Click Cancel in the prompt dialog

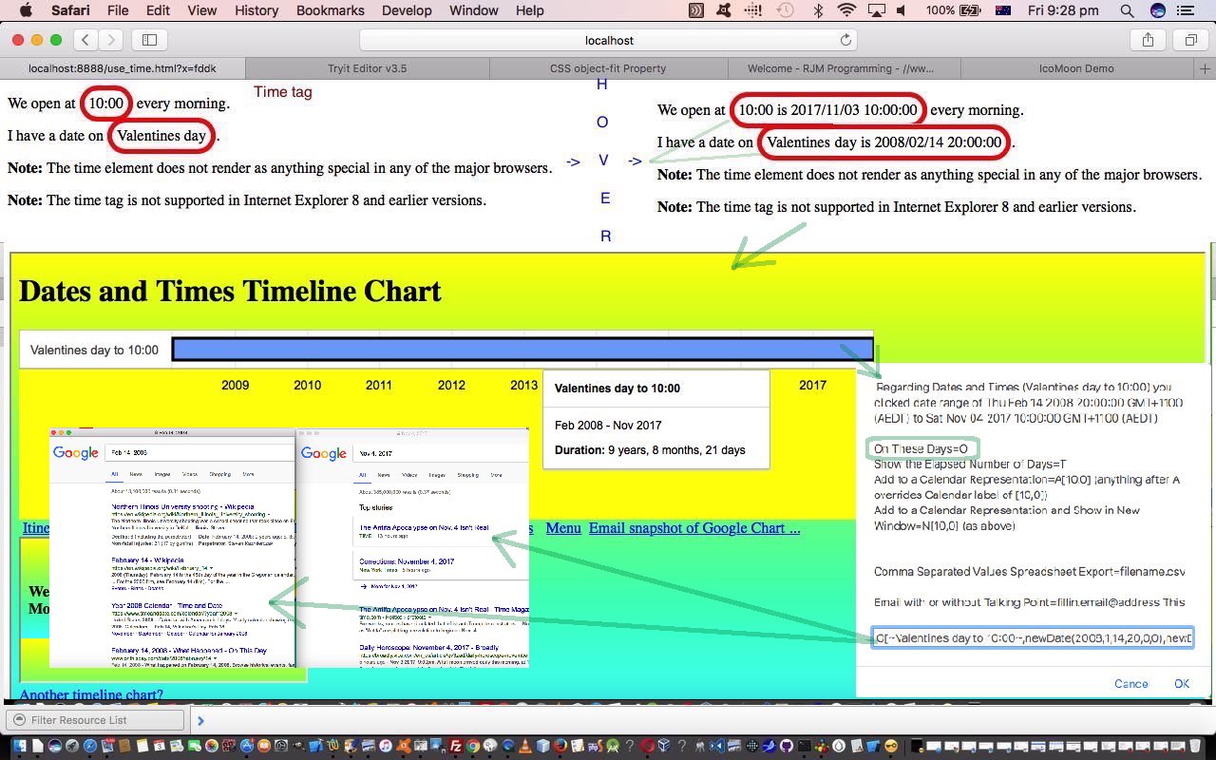[x=1130, y=683]
